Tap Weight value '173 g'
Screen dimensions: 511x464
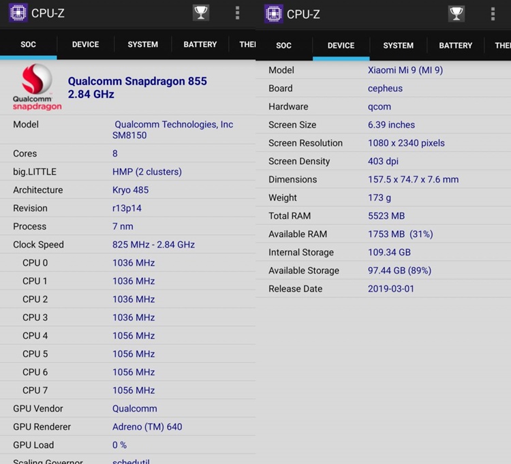380,198
